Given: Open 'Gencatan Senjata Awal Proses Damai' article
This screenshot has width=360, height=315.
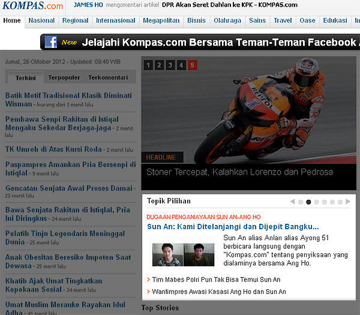Looking at the screenshot, I should [x=69, y=188].
